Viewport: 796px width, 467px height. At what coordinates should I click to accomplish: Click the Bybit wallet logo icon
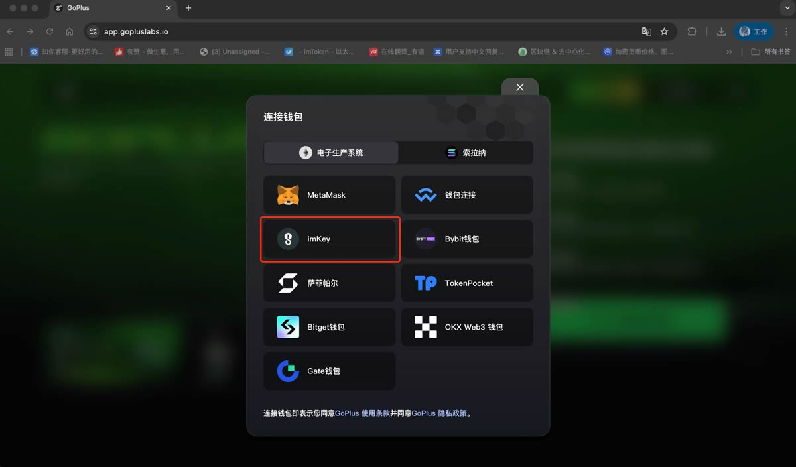tap(425, 239)
